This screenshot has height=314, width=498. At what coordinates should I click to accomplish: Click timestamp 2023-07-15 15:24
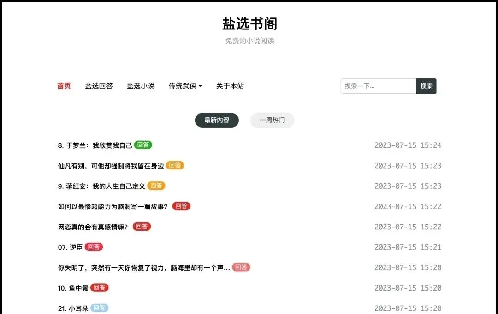[408, 145]
